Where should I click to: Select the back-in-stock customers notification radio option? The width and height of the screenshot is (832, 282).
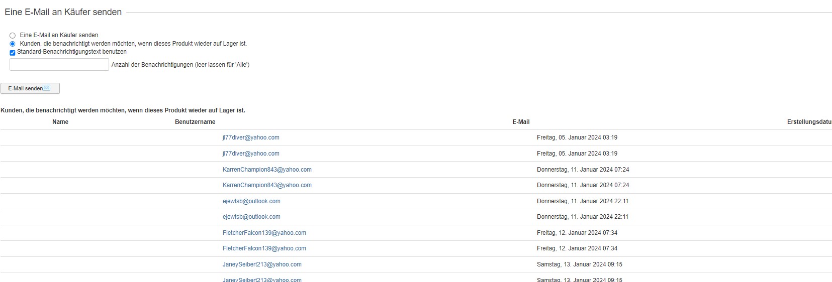pos(13,44)
